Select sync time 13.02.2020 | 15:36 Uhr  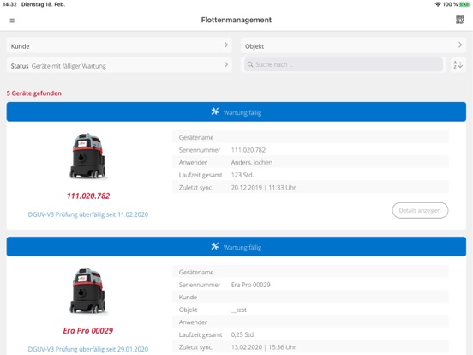(x=263, y=347)
